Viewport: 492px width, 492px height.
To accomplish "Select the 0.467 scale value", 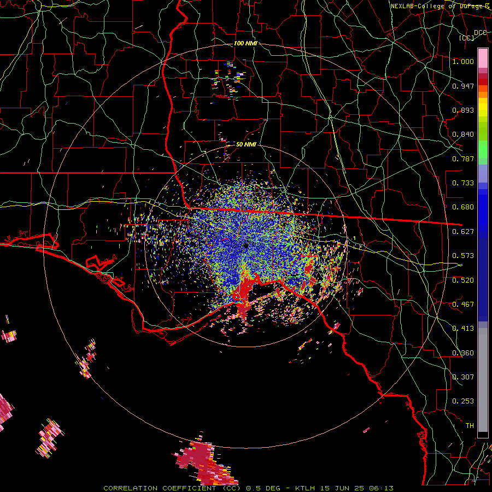I will 463,304.
